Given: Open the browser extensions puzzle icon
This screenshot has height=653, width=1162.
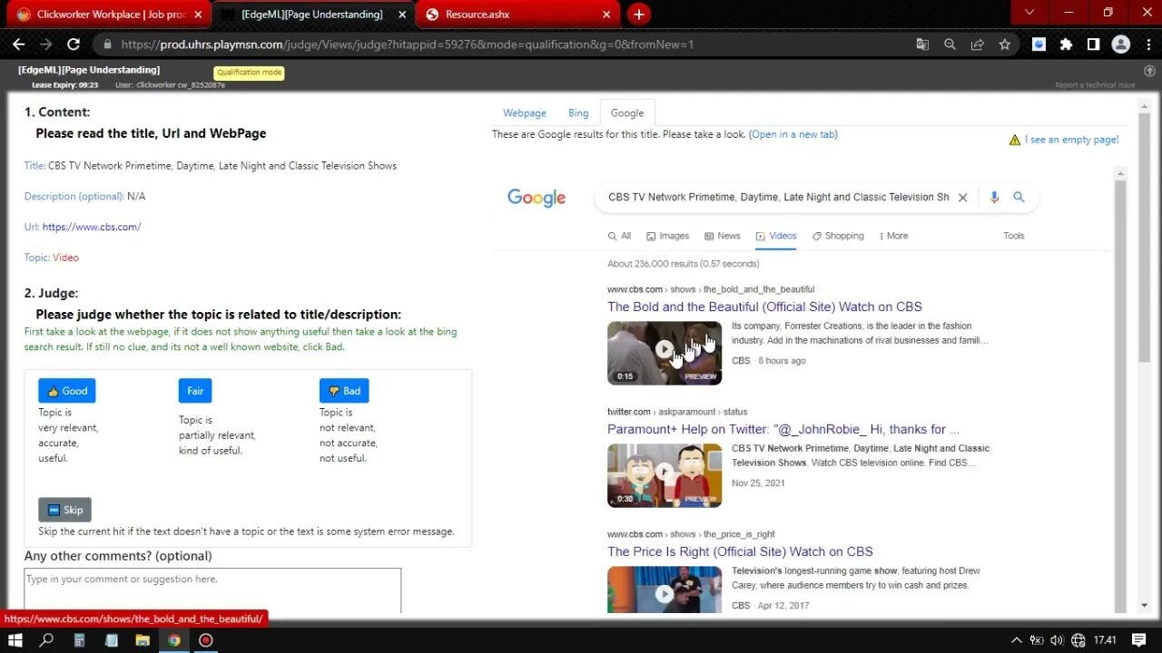Looking at the screenshot, I should 1066,44.
